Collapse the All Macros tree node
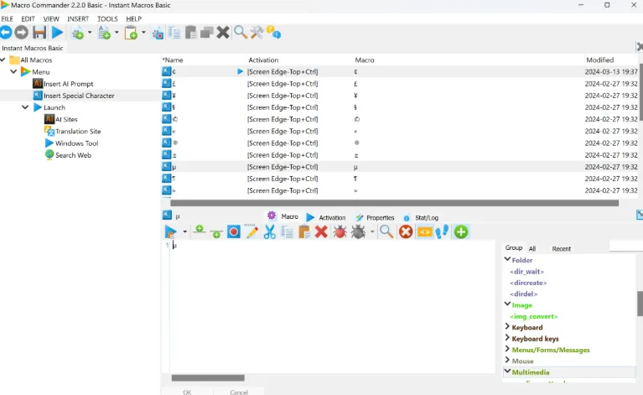Viewport: 643px width, 395px height. pyautogui.click(x=3, y=60)
